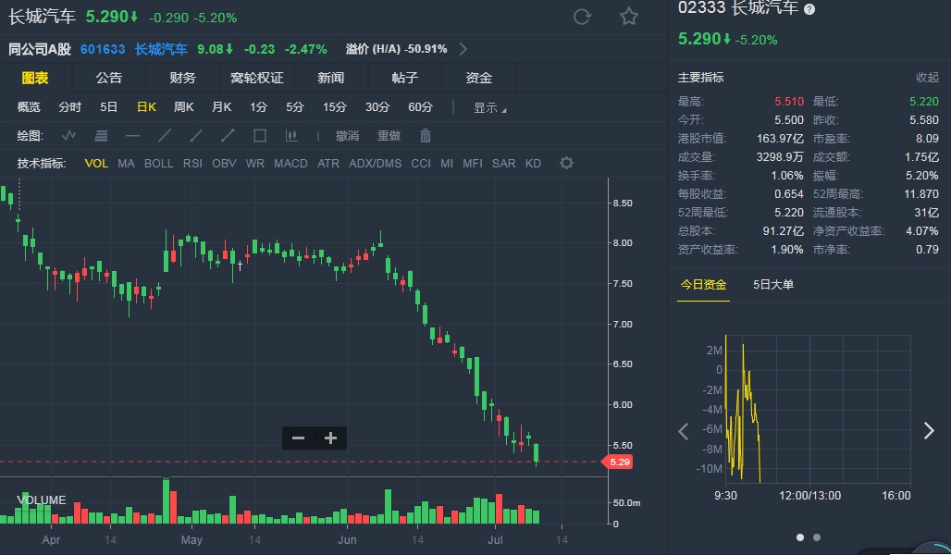Delete drawings with the trash icon
This screenshot has height=555, width=951.
tap(426, 136)
